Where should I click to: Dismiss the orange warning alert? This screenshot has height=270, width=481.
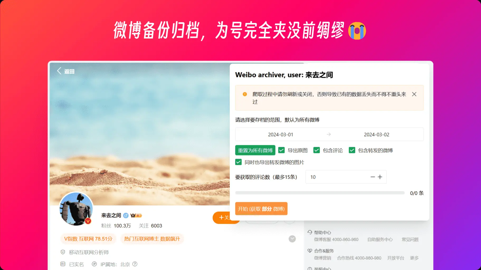[x=414, y=94]
